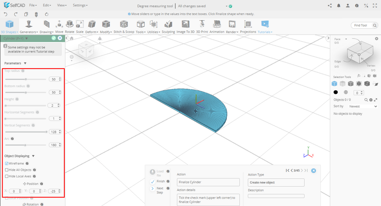The image size is (381, 206).
Task: Open the Tutorials menu icon
Action: [265, 27]
